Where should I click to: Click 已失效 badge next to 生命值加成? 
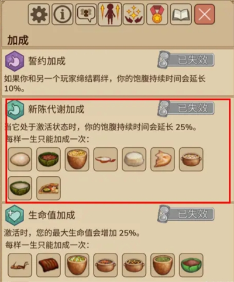click(x=186, y=214)
